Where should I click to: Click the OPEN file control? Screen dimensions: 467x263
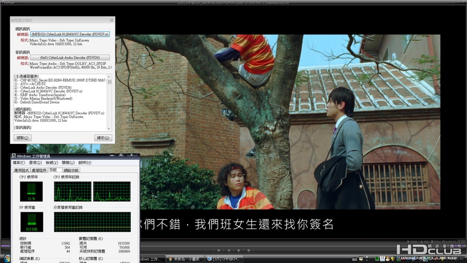425,242
